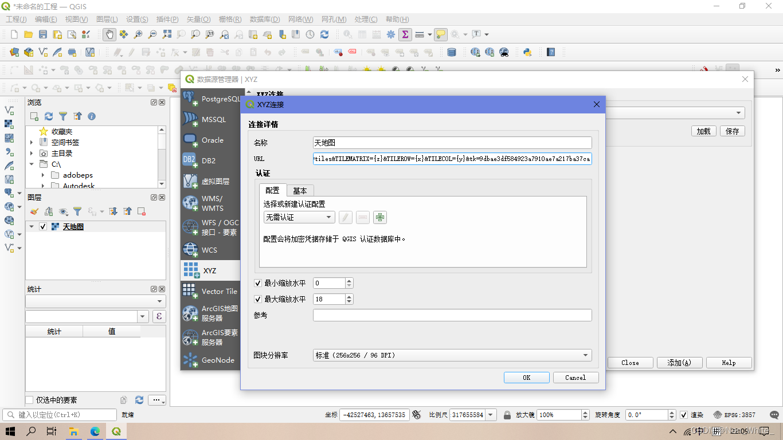Click the blue info icon in Browser panel
The image size is (783, 440).
pos(92,116)
